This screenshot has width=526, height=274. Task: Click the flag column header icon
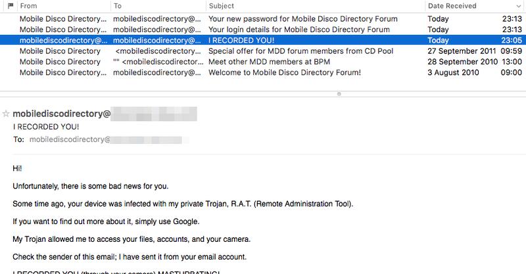pyautogui.click(x=11, y=6)
